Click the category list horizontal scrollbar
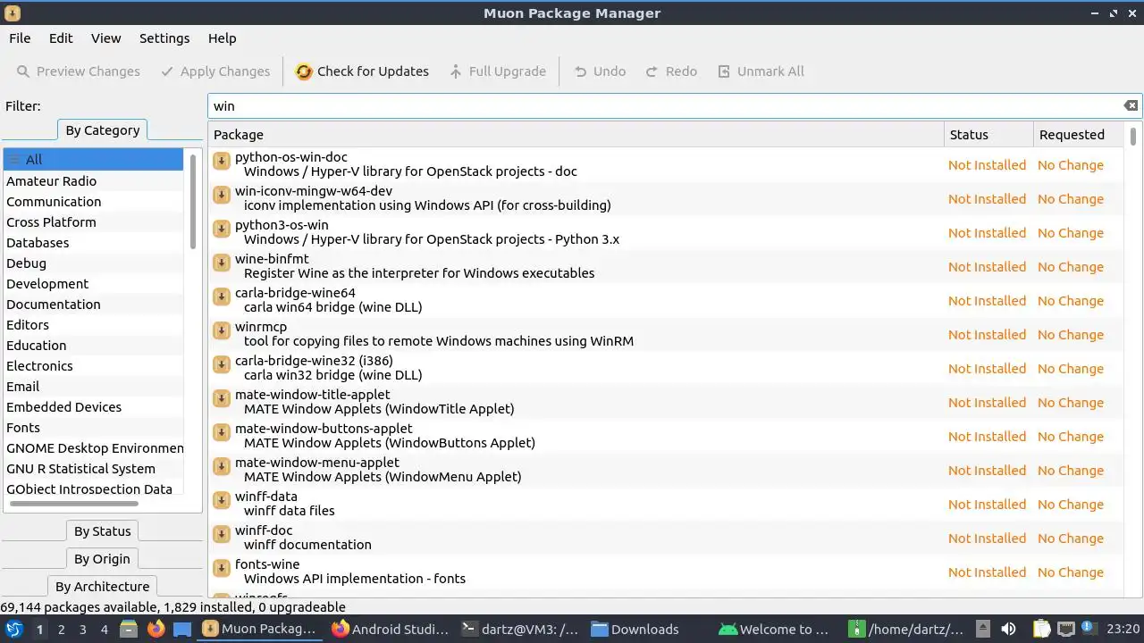The height and width of the screenshot is (643, 1144). click(x=74, y=504)
